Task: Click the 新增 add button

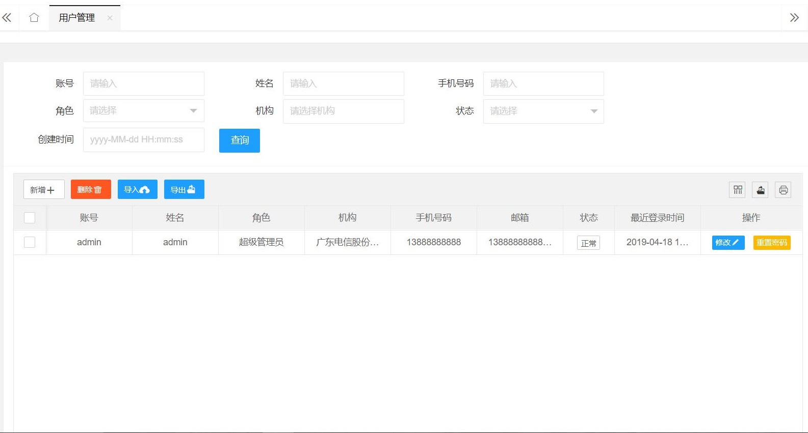Action: pyautogui.click(x=44, y=189)
